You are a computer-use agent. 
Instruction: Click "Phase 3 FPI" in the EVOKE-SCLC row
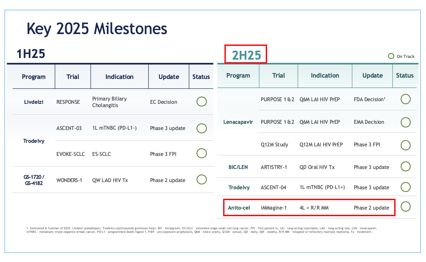tap(163, 154)
